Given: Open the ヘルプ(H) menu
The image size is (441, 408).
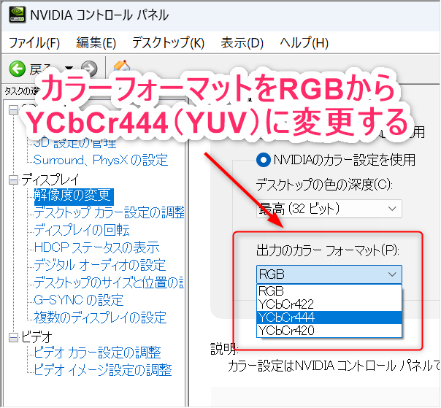Looking at the screenshot, I should pyautogui.click(x=304, y=43).
